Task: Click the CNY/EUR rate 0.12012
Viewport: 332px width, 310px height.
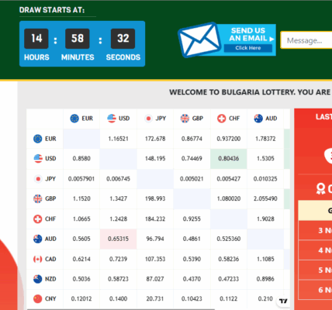Action: [81, 299]
